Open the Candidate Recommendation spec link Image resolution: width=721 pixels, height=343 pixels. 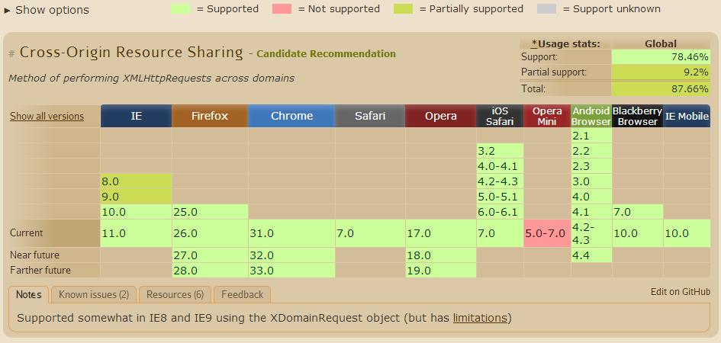326,54
